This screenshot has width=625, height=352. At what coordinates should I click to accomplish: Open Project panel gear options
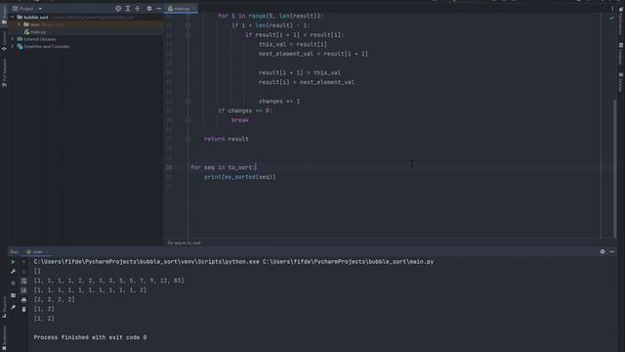pos(149,9)
